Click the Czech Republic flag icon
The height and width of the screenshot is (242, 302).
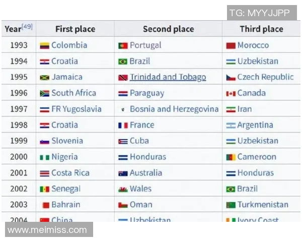point(231,78)
